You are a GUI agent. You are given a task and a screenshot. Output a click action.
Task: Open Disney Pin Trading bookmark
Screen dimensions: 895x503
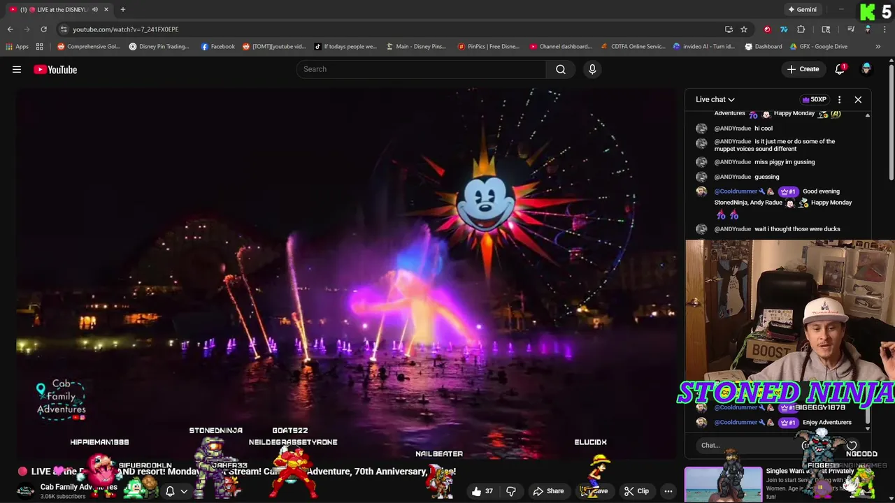click(159, 47)
